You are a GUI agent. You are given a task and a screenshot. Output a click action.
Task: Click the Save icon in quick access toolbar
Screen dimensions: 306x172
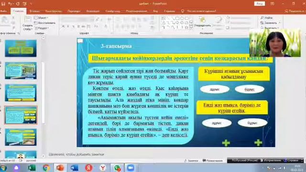pos(3,3)
